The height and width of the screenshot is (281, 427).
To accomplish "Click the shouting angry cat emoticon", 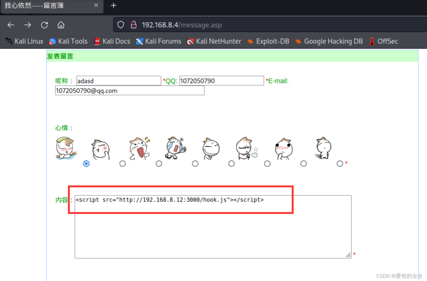I will pos(140,148).
